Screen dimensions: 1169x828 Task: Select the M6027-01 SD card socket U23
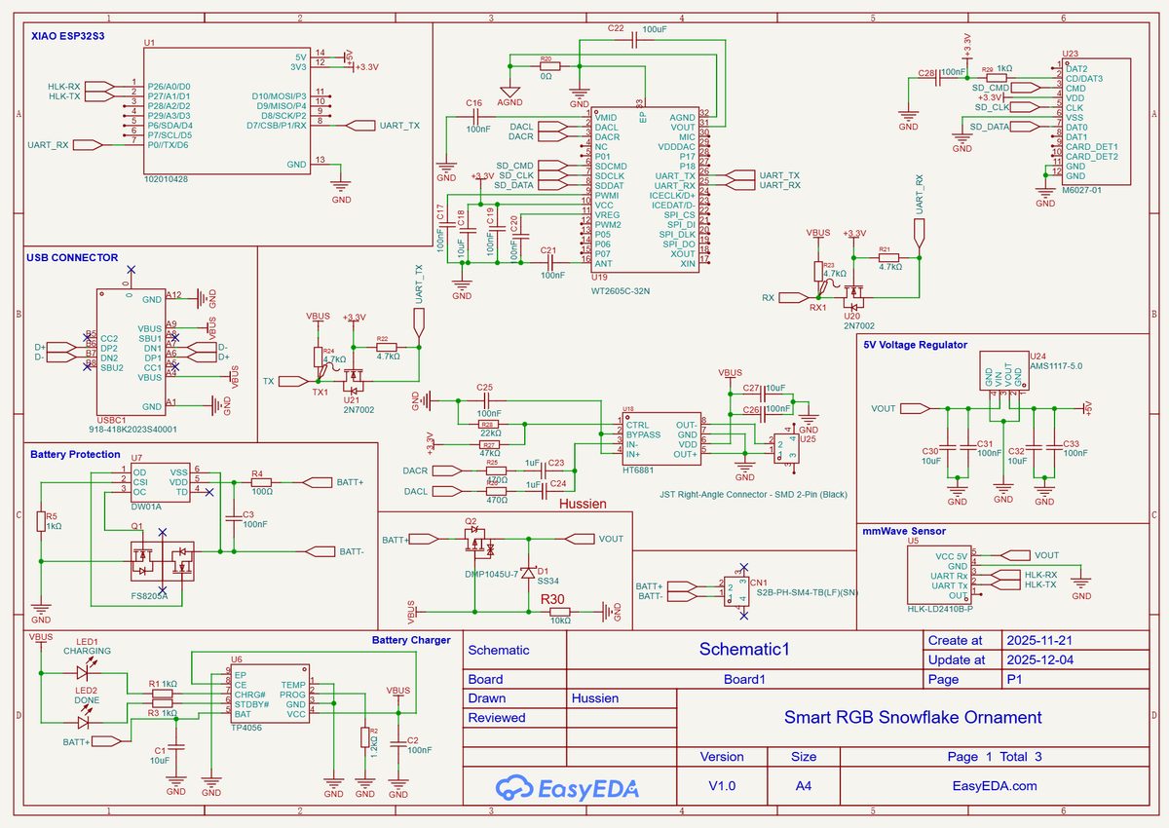[x=1097, y=121]
